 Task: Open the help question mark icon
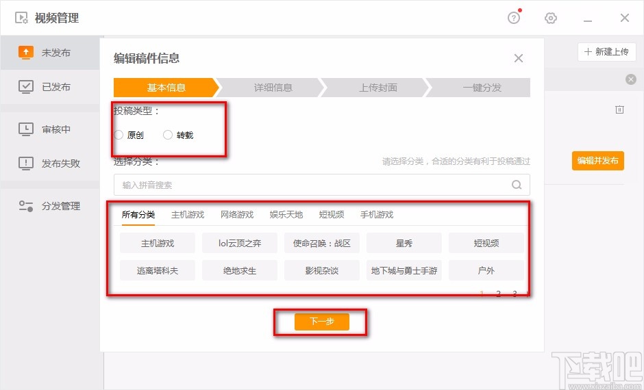click(x=513, y=18)
